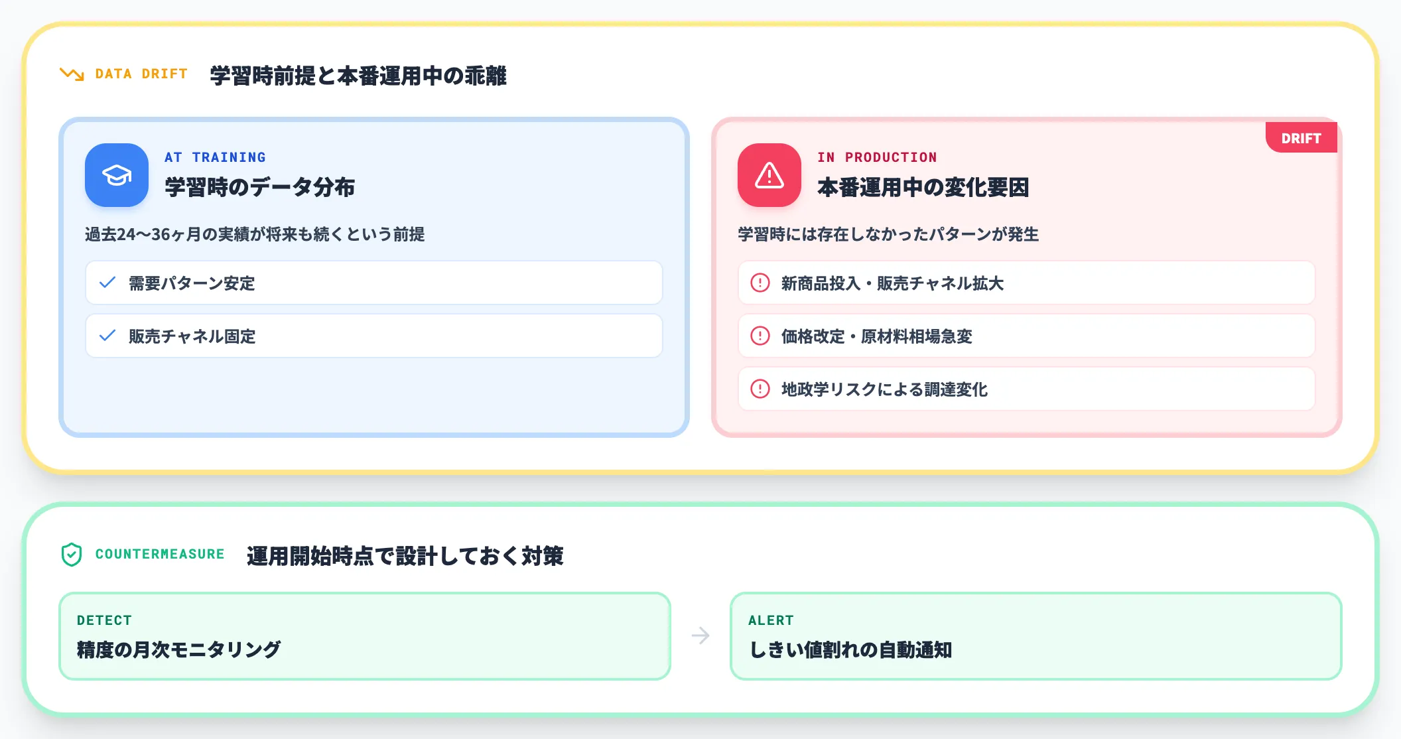The image size is (1401, 739).
Task: Click alert icon beside 価格改定・原材料相場急変
Action: (x=760, y=336)
